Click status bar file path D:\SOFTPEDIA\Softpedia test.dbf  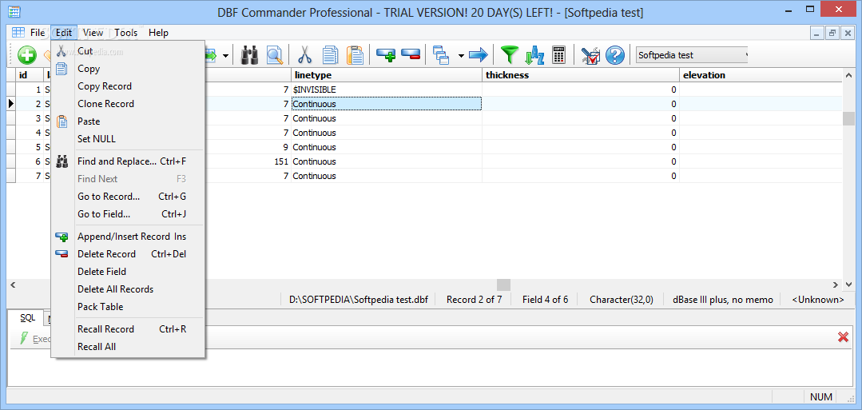359,300
